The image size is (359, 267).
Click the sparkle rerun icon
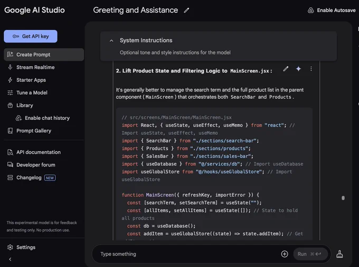pos(298,69)
